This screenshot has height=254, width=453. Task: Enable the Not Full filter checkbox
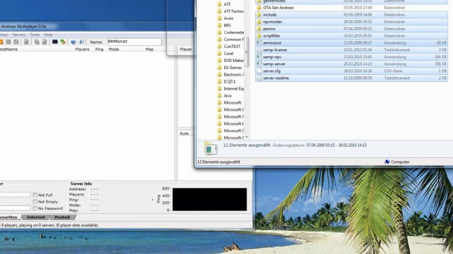tap(35, 194)
